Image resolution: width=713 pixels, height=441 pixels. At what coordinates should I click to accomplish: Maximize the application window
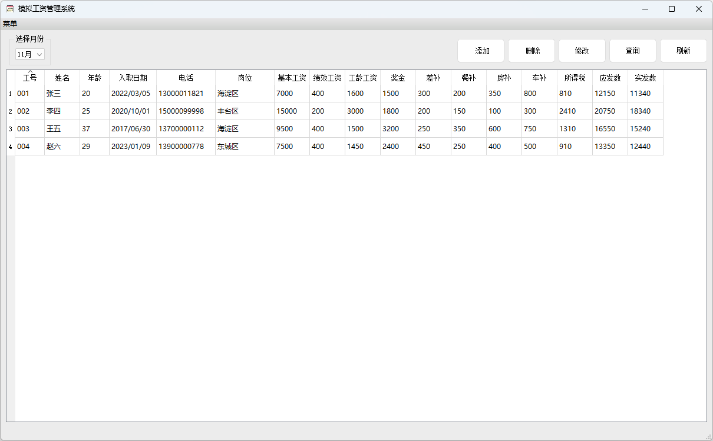click(x=672, y=9)
